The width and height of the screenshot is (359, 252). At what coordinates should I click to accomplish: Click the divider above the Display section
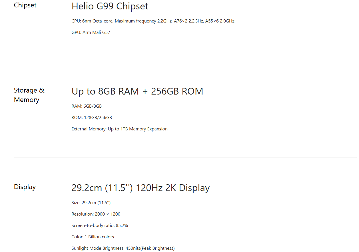click(x=185, y=157)
